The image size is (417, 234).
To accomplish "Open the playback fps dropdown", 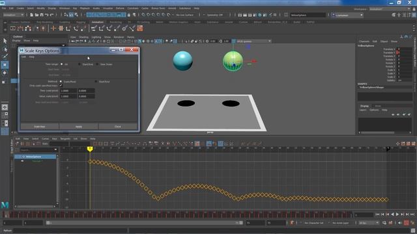I will (369, 223).
